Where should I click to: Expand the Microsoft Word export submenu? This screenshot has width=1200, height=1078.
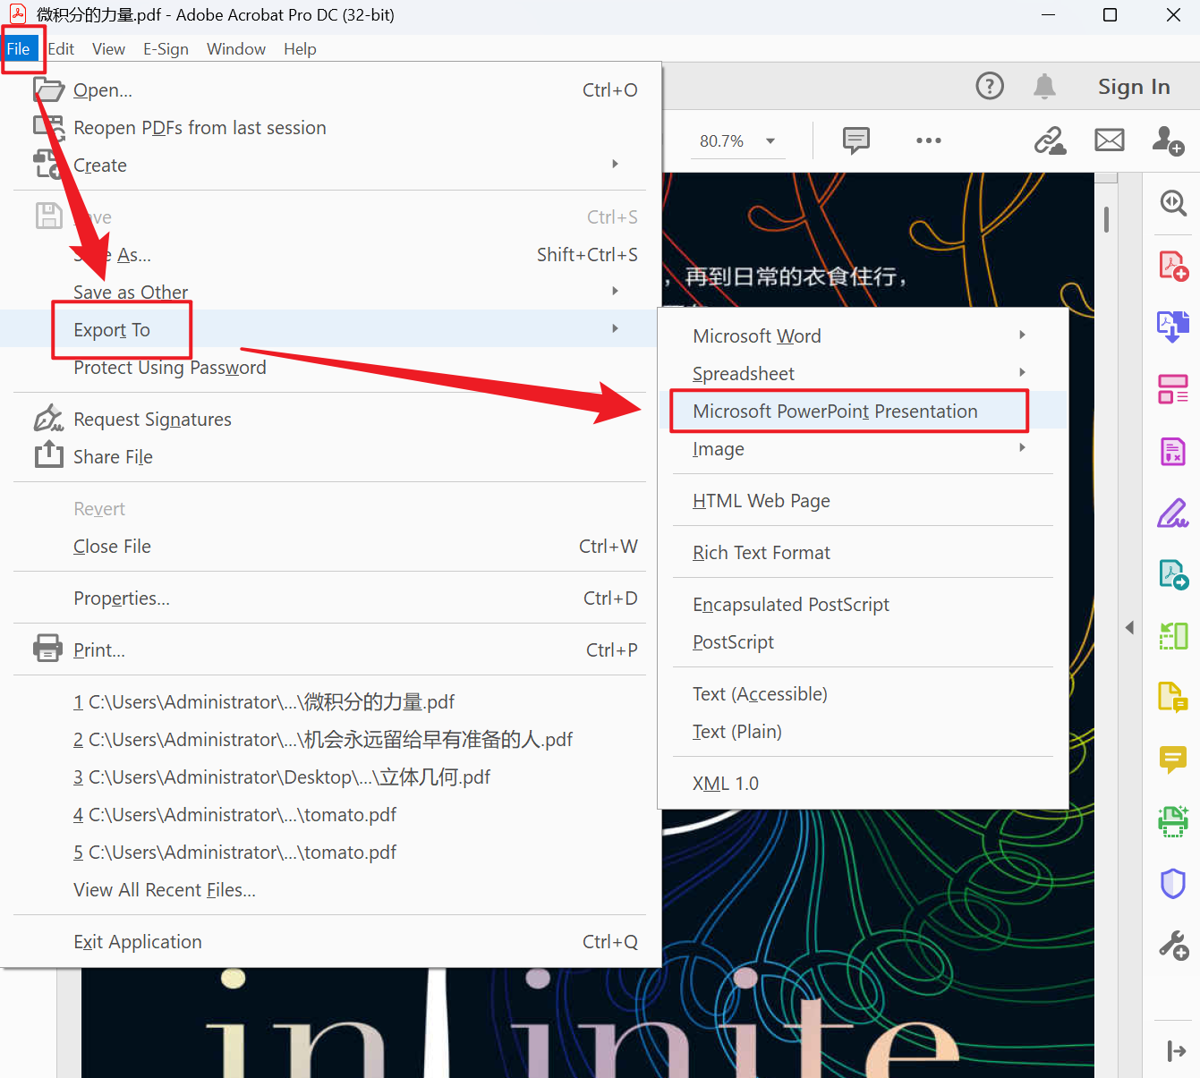click(1022, 335)
